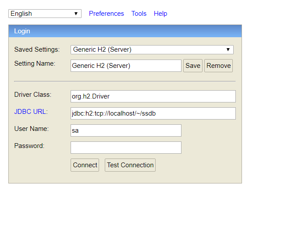This screenshot has width=288, height=229.
Task: Click the empty Password field
Action: (126, 148)
